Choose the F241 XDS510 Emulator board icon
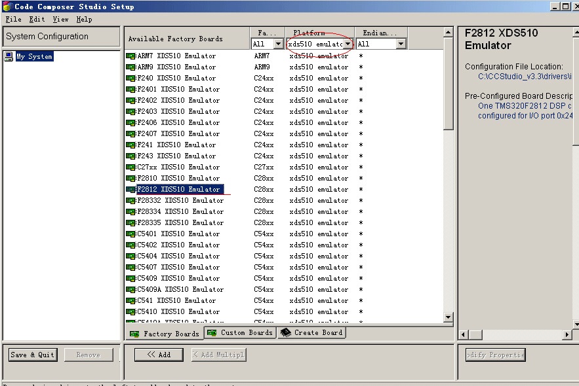Screen dimensions: 579x386 [130, 145]
